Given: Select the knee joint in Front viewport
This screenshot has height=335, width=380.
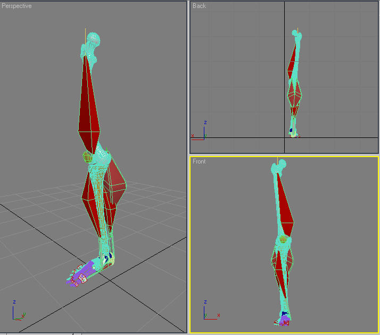Looking at the screenshot, I should pyautogui.click(x=284, y=240).
